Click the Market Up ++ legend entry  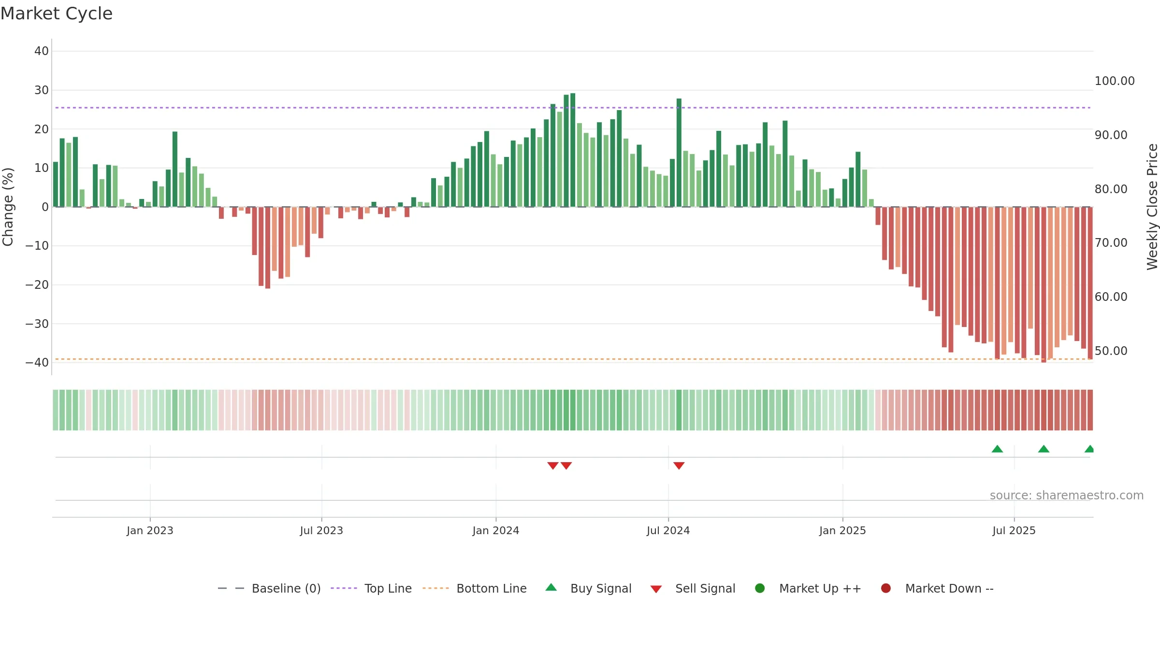(x=808, y=588)
